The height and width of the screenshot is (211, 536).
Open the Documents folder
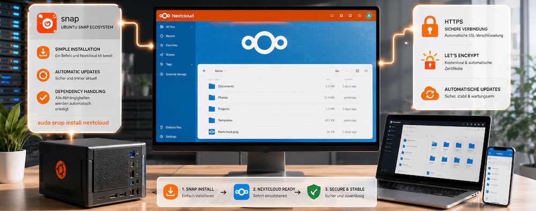point(226,86)
